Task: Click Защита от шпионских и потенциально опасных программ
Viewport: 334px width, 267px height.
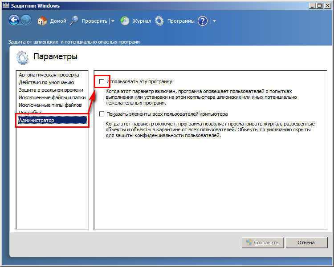Action: tap(74, 42)
